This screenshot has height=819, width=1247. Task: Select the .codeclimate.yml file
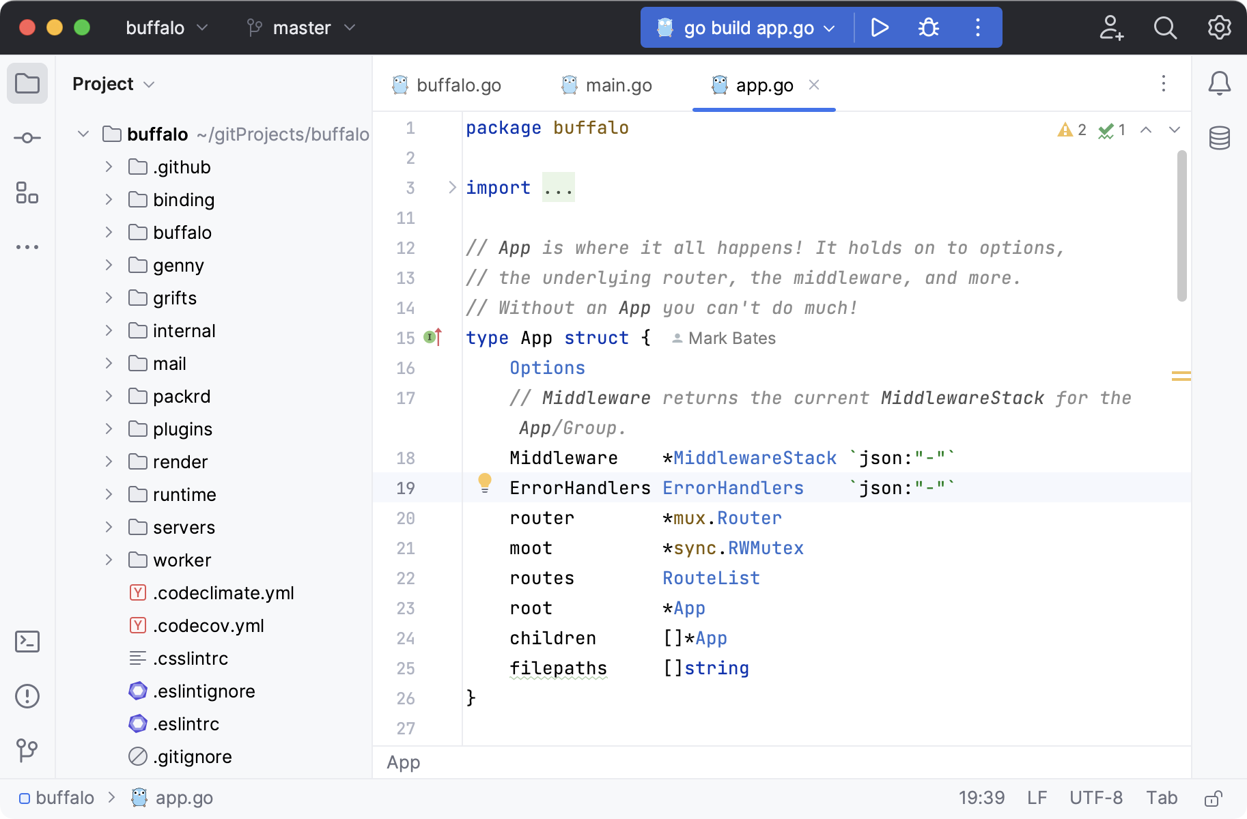(x=212, y=592)
